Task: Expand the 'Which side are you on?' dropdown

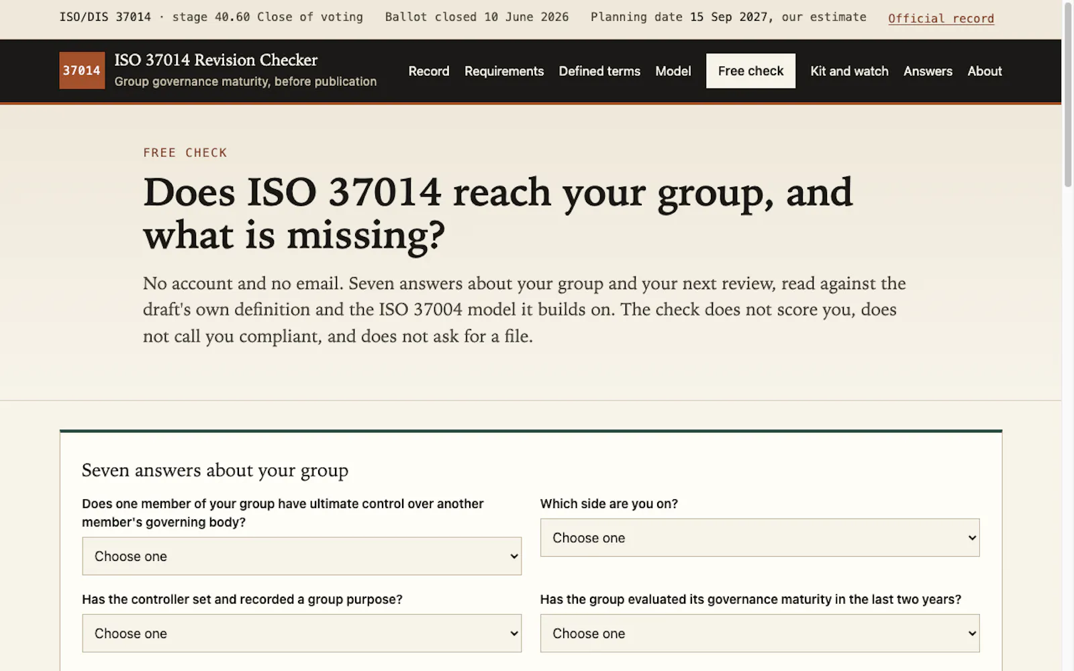Action: point(760,537)
